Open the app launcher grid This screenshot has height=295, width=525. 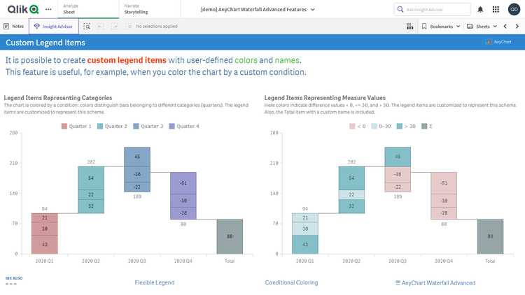pos(496,9)
